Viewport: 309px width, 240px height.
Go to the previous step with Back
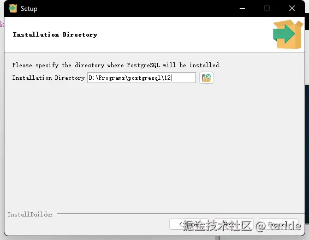189,224
